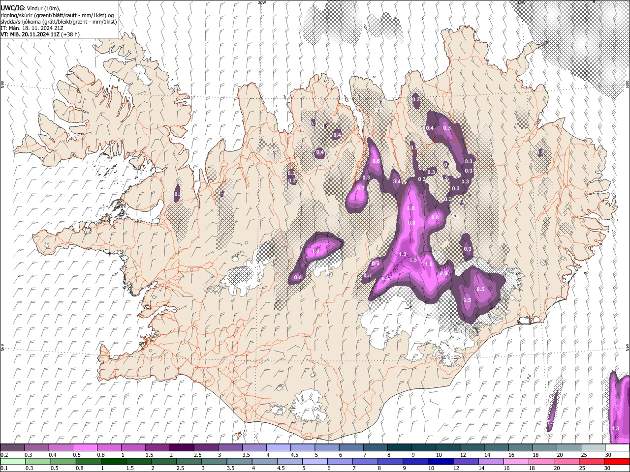This screenshot has width=630, height=472.
Task: Click the white upper swatch labeled 30
Action: [x=617, y=448]
